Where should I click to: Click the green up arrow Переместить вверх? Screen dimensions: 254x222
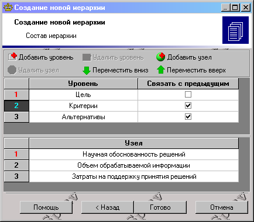[x=161, y=70]
